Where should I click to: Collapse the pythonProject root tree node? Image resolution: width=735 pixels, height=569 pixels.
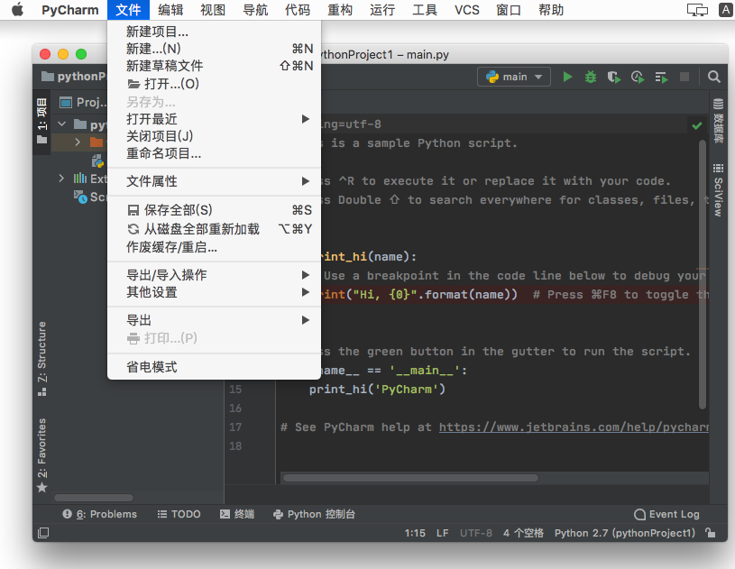[62, 124]
